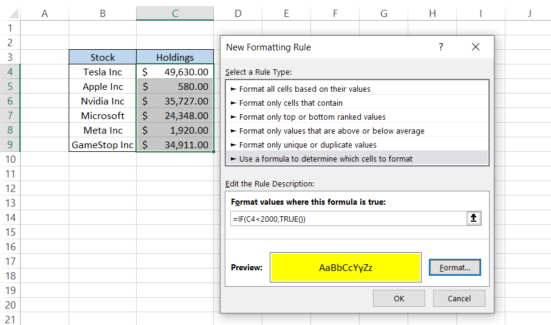551x325 pixels.
Task: Open the Format... button
Action: point(454,267)
